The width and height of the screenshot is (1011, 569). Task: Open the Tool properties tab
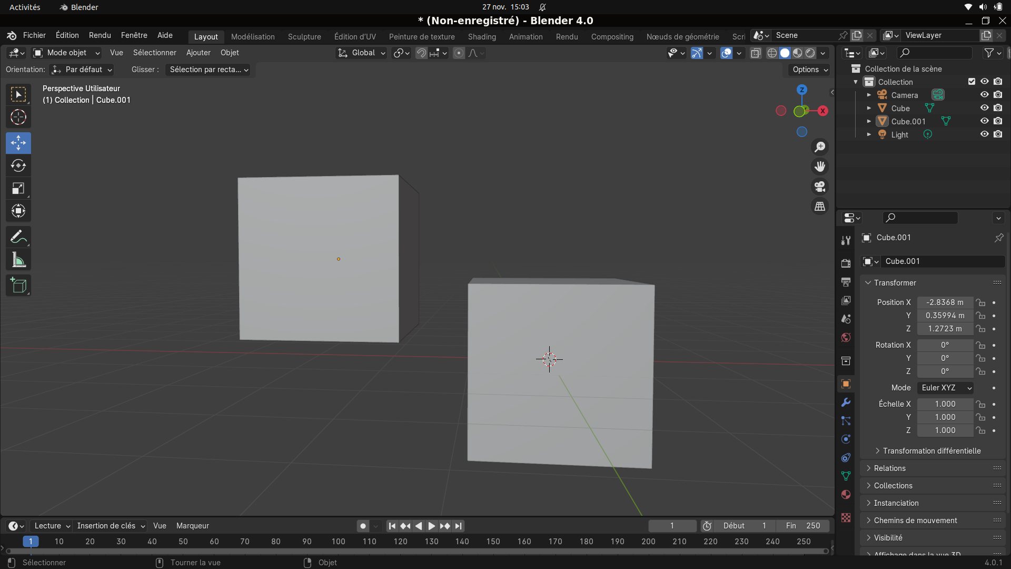click(846, 240)
